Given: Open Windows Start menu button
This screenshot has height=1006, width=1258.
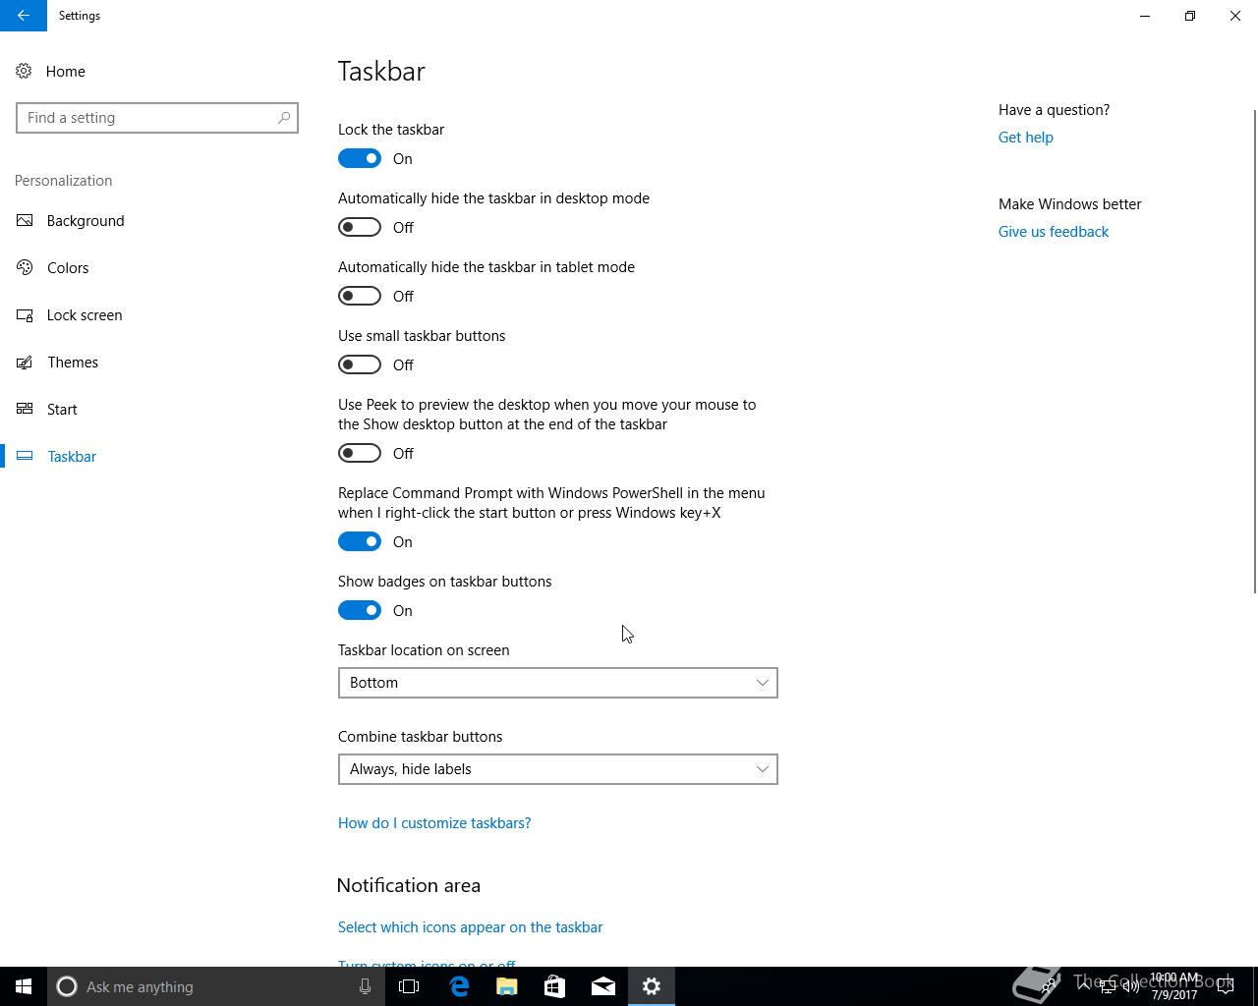Looking at the screenshot, I should pos(24,986).
